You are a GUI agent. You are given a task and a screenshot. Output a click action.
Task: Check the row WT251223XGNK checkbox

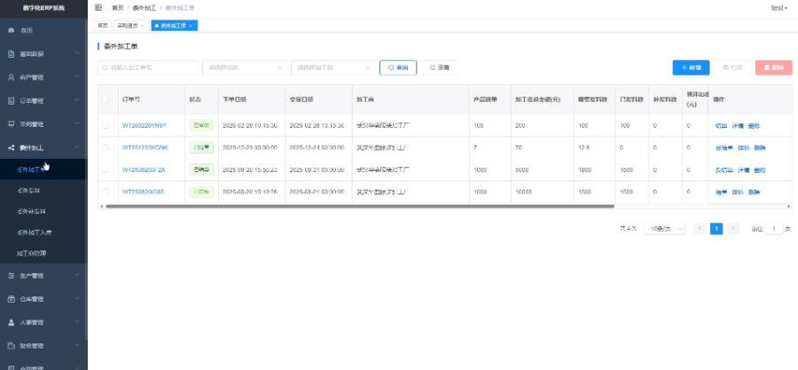(106, 147)
